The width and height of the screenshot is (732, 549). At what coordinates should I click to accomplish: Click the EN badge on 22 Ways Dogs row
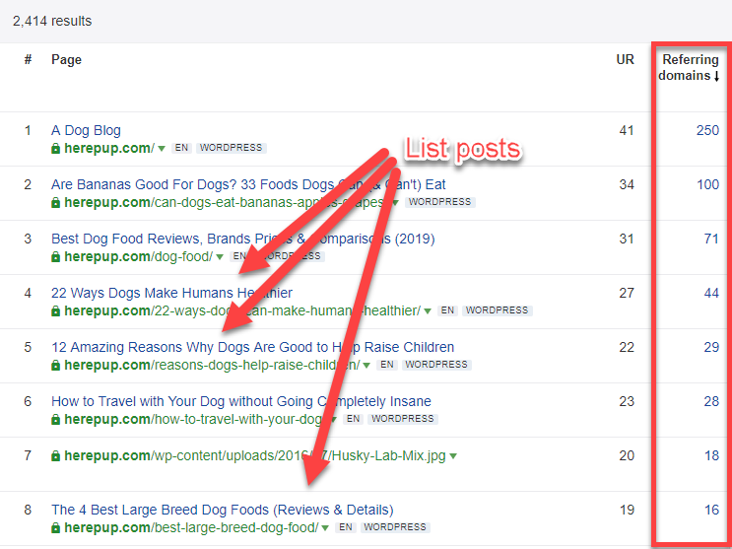[447, 310]
